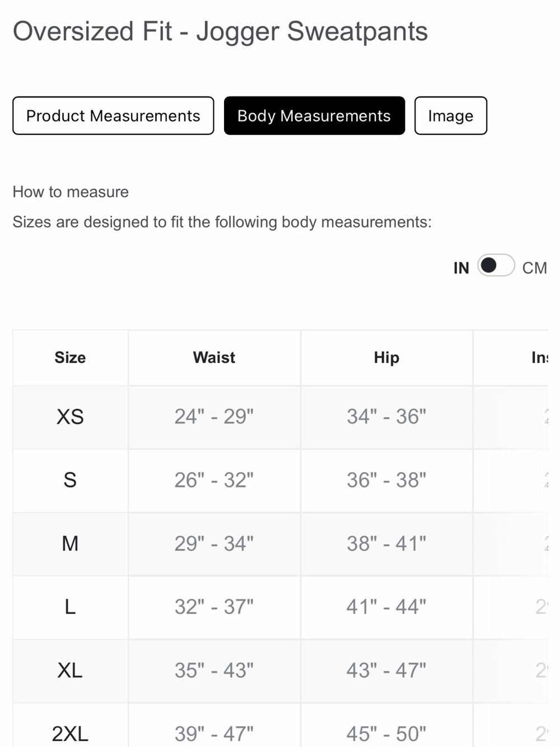This screenshot has width=560, height=747.
Task: Select the CM unit label
Action: coord(534,268)
